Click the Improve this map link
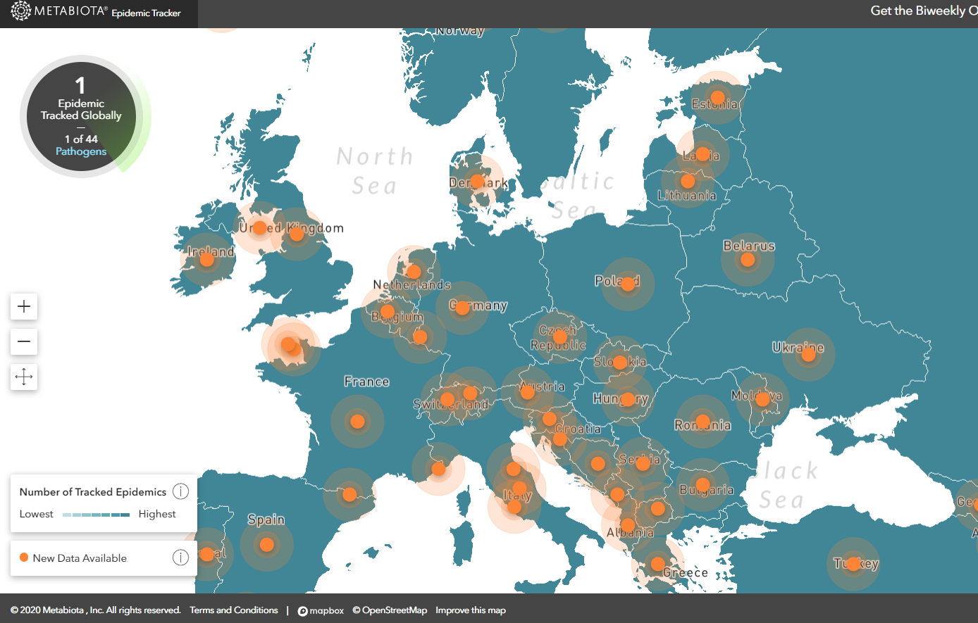Screen dimensions: 978x623 pyautogui.click(x=470, y=610)
